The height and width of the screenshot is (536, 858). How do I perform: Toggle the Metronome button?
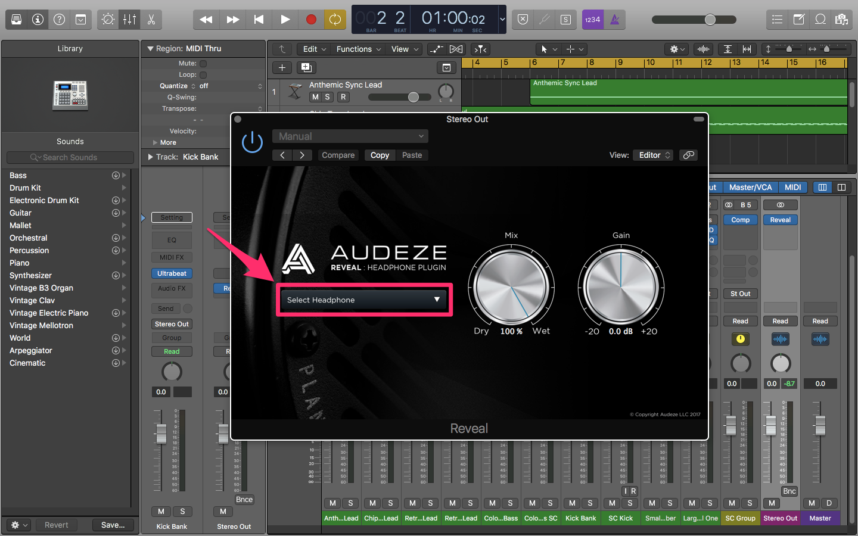614,20
